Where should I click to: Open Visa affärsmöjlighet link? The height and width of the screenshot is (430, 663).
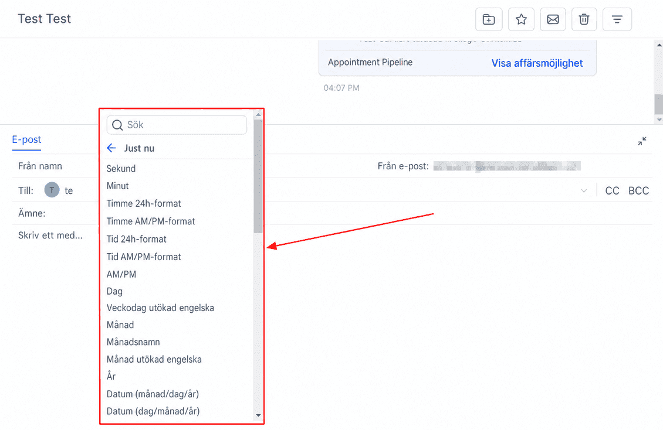pos(537,63)
